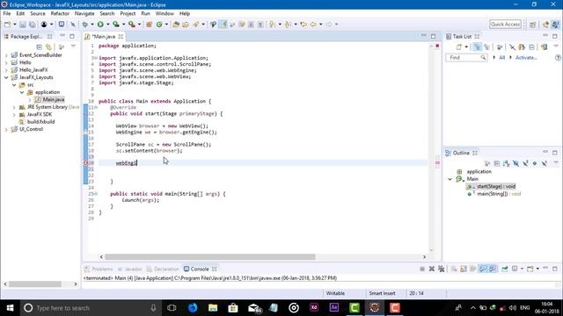The width and height of the screenshot is (563, 316).
Task: Expand the JRE System Library node
Action: pos(14,107)
